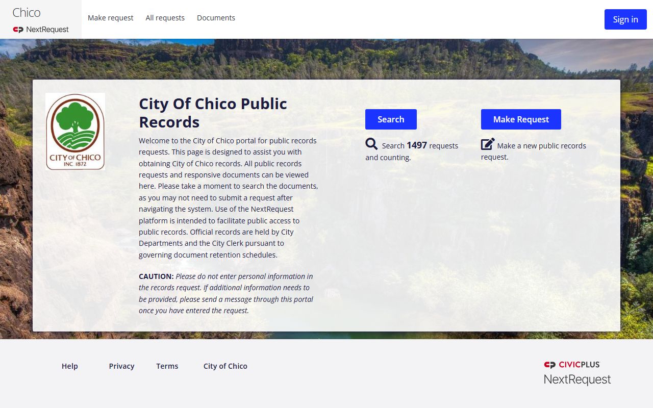The image size is (653, 408).
Task: Click the CivicPlus NextRequest footer logo
Action: point(577,373)
